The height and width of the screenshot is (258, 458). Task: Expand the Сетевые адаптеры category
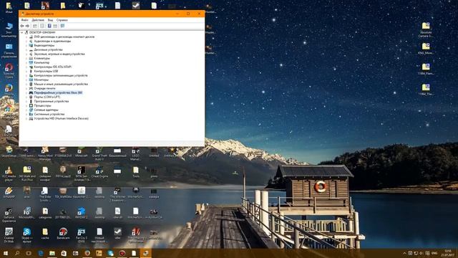point(26,110)
